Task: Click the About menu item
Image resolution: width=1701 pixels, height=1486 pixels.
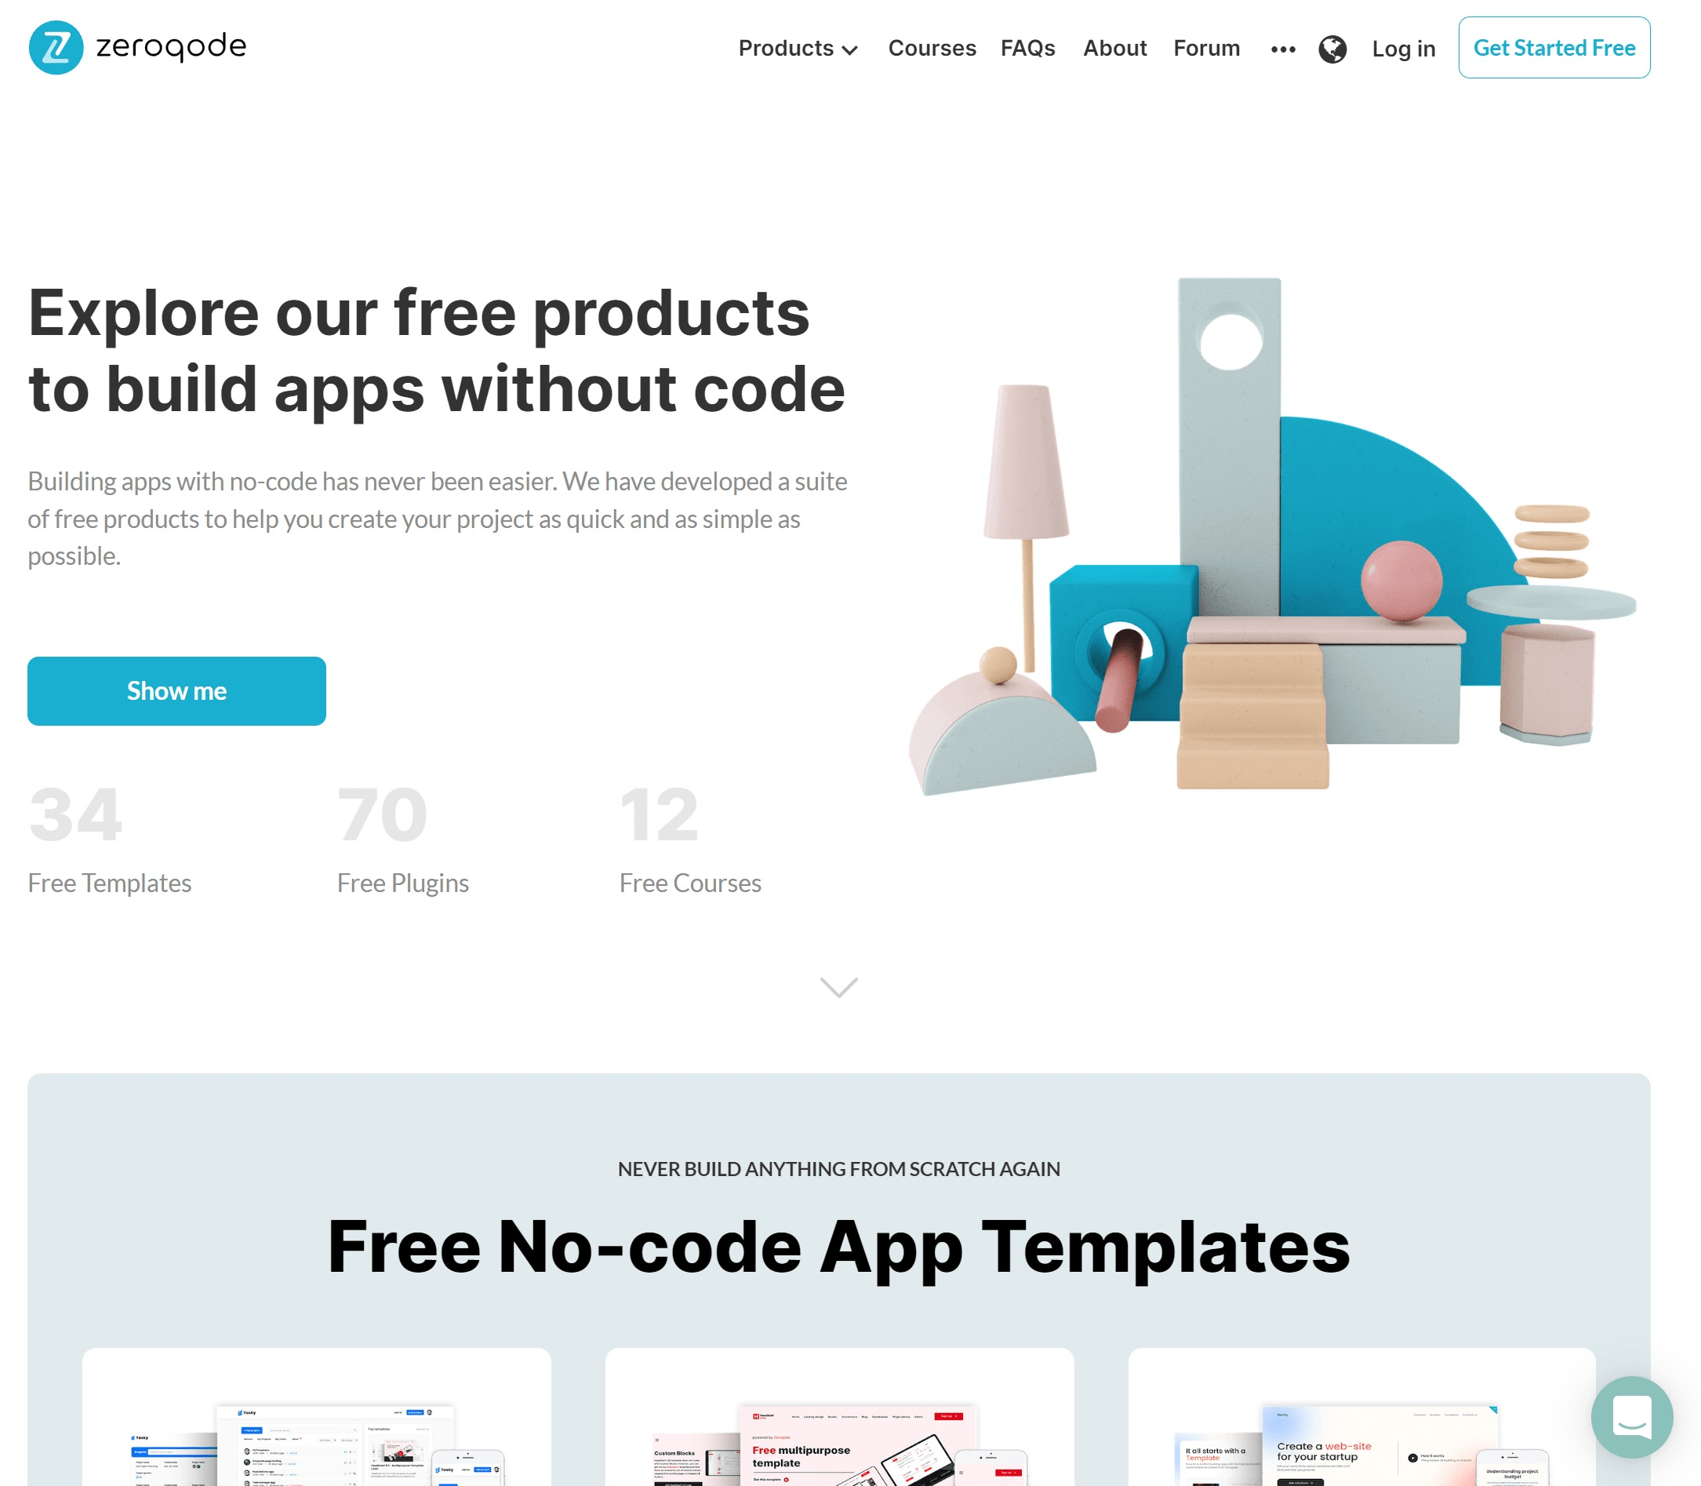Action: click(1115, 48)
